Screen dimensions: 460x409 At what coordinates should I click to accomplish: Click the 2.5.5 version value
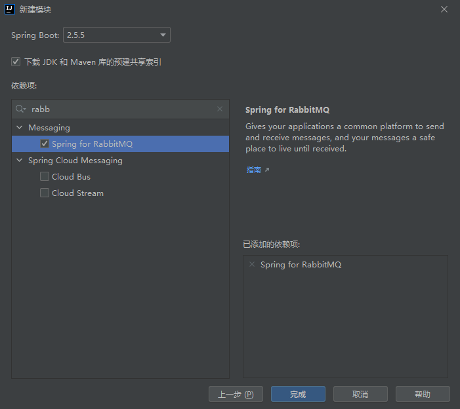click(75, 35)
